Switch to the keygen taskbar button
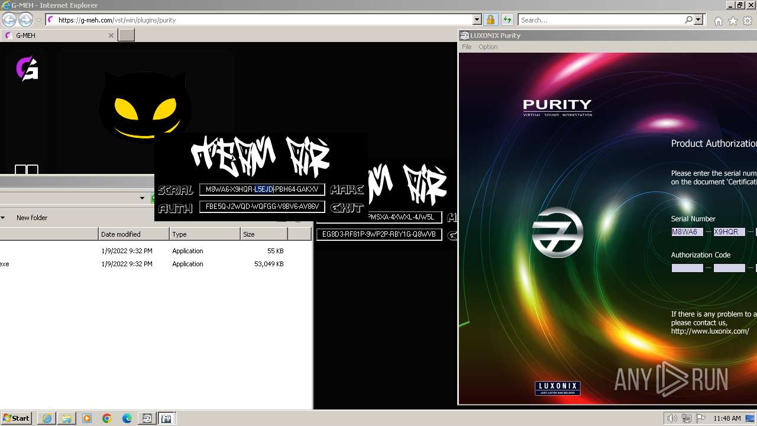 tap(167, 418)
